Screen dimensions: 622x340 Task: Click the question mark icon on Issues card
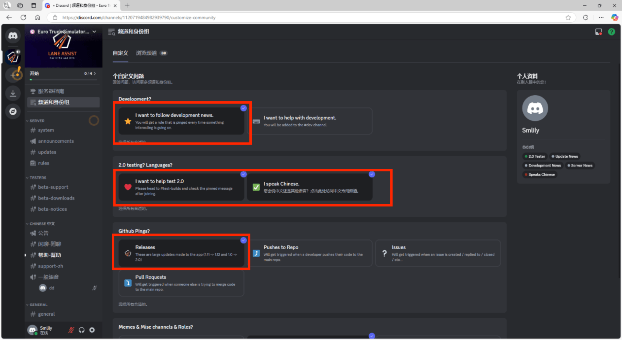tap(385, 253)
